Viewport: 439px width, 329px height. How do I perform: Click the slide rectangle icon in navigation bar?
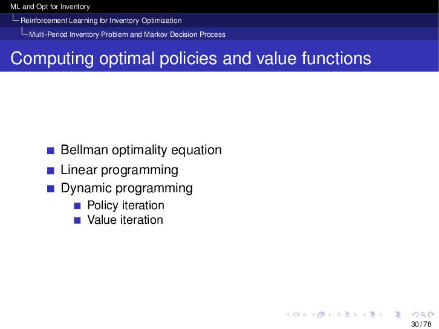(x=296, y=314)
